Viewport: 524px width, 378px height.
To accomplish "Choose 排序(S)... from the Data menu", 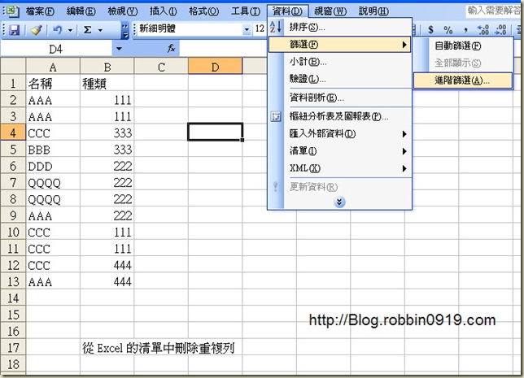I will coord(340,27).
